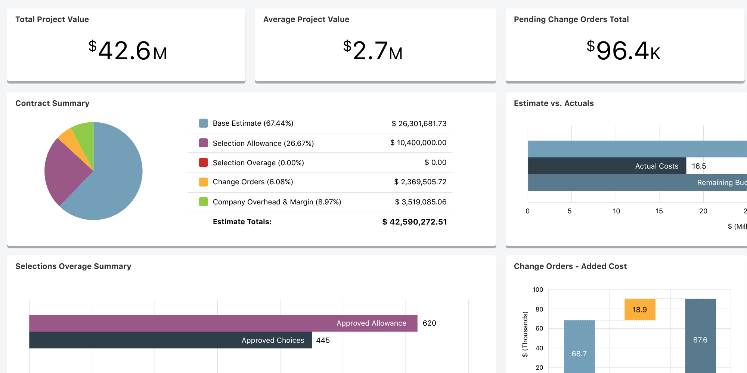Click the Base Estimate legend swatch
This screenshot has height=373, width=747.
pos(202,123)
